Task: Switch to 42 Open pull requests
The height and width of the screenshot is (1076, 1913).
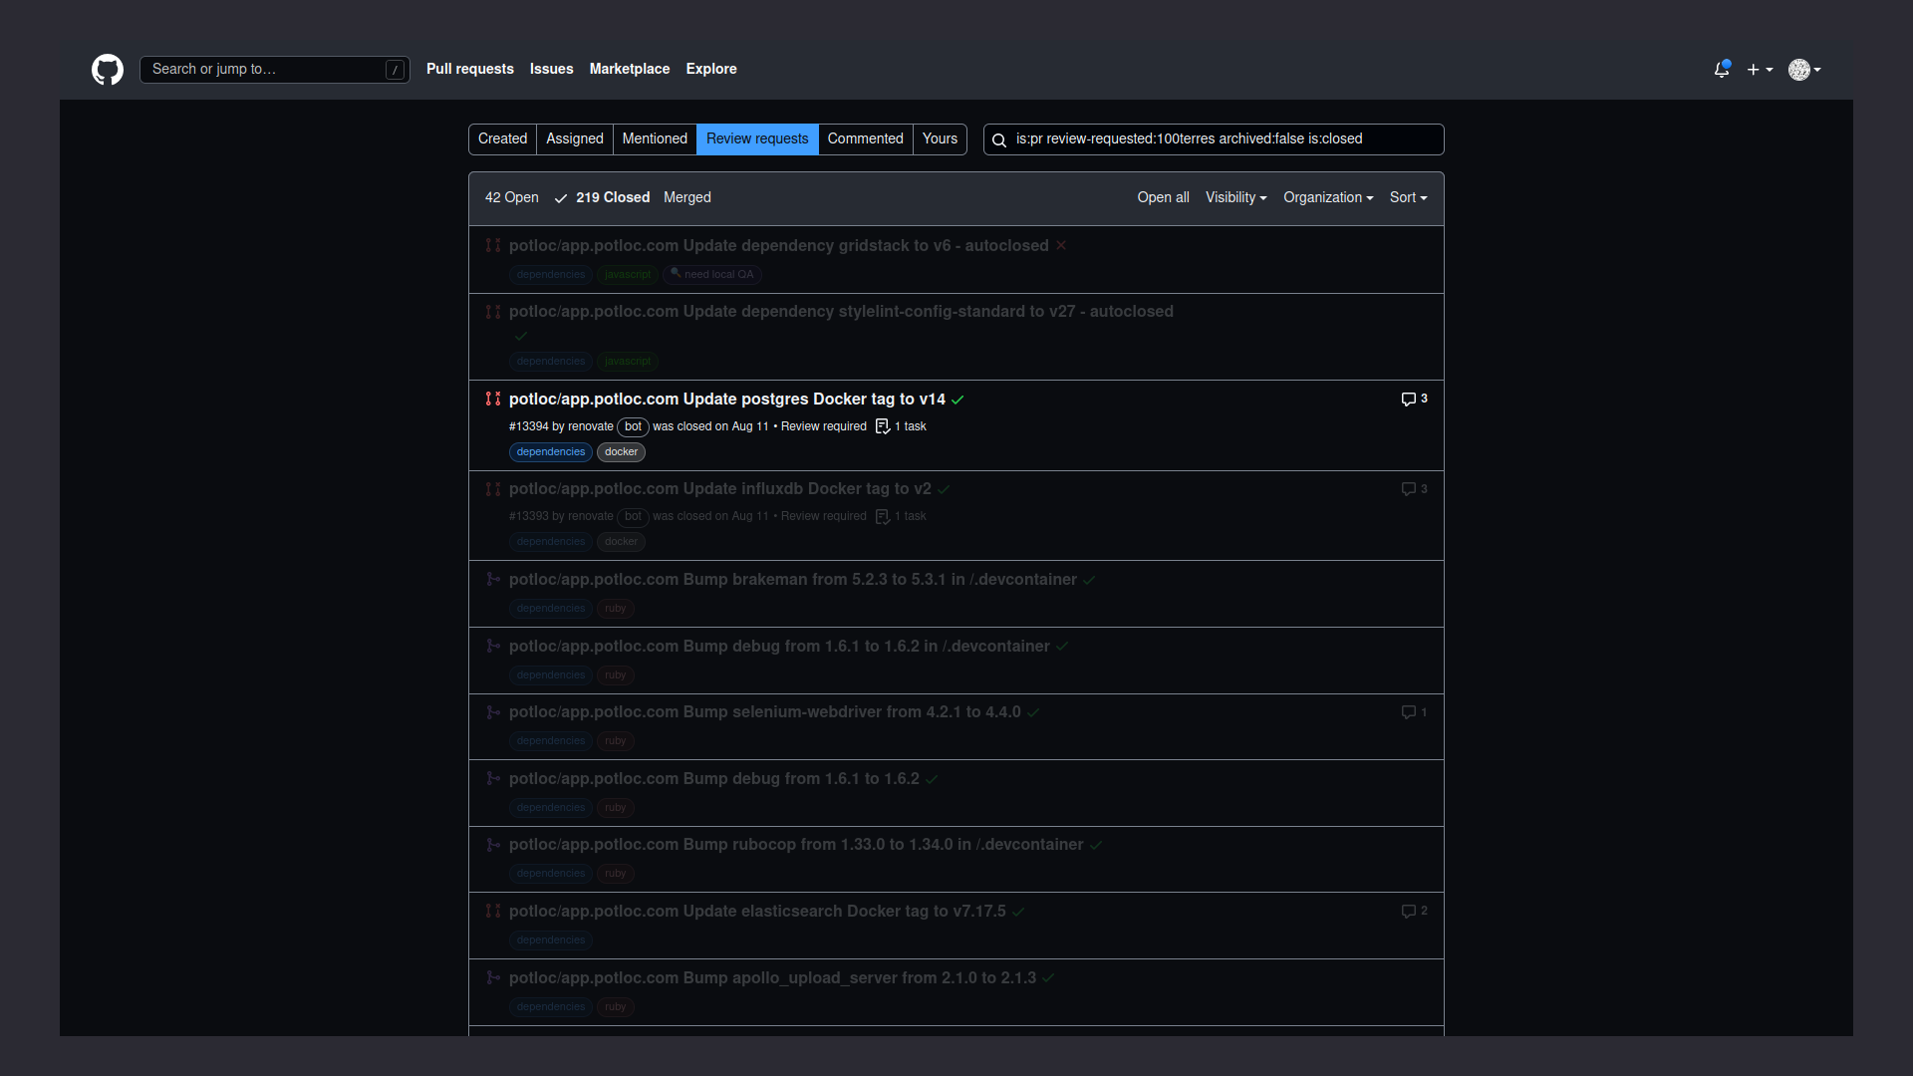Action: click(x=511, y=197)
